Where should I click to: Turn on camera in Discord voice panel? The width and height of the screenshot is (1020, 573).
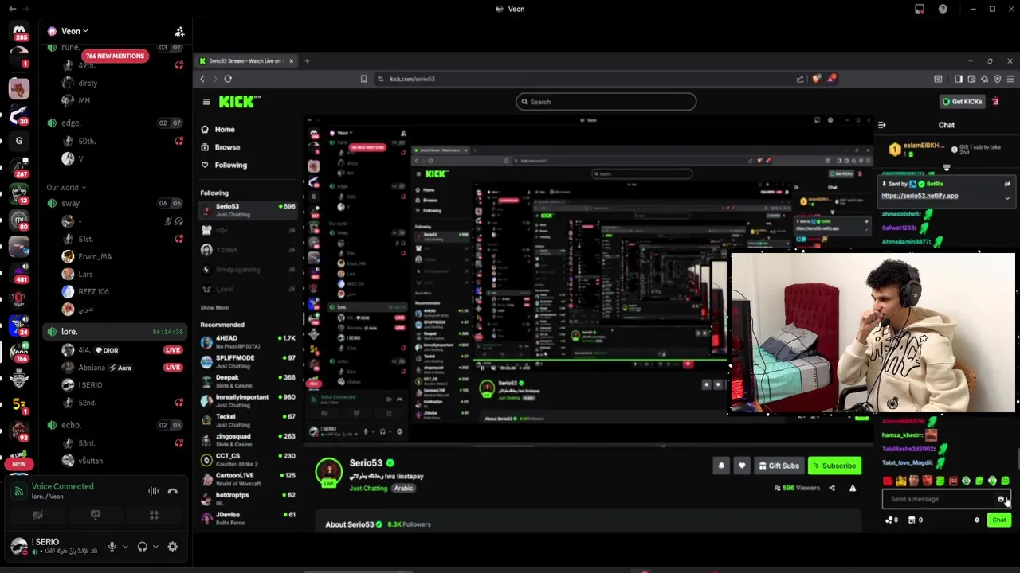[37, 516]
